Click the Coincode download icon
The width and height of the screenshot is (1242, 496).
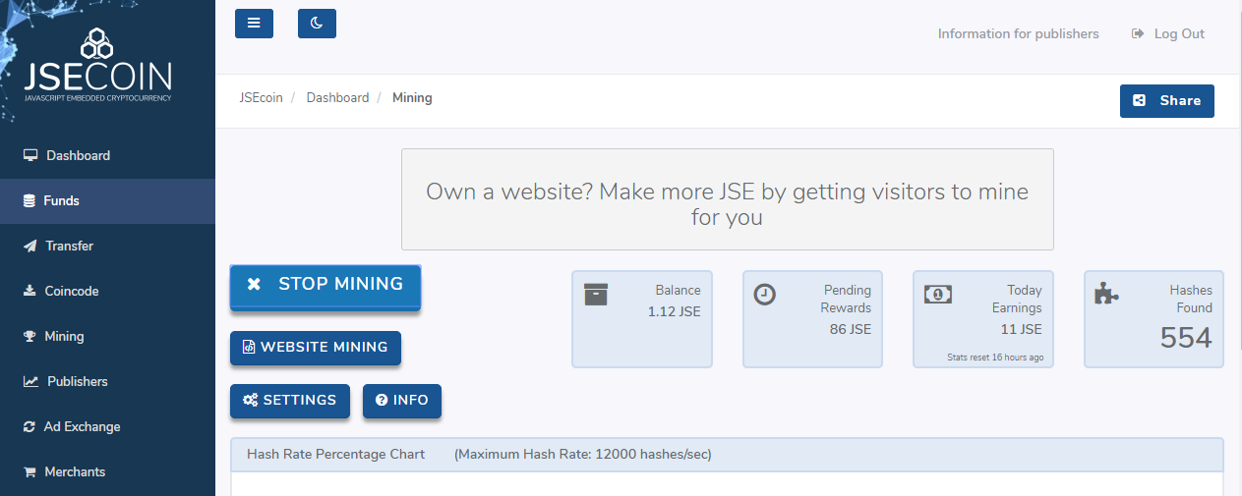(x=30, y=291)
